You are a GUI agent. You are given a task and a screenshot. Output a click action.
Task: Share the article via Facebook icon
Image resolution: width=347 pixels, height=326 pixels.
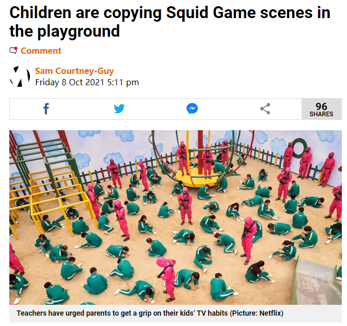[46, 108]
